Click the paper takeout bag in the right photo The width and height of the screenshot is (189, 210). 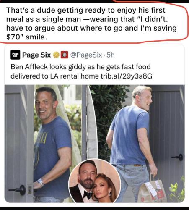(151, 190)
